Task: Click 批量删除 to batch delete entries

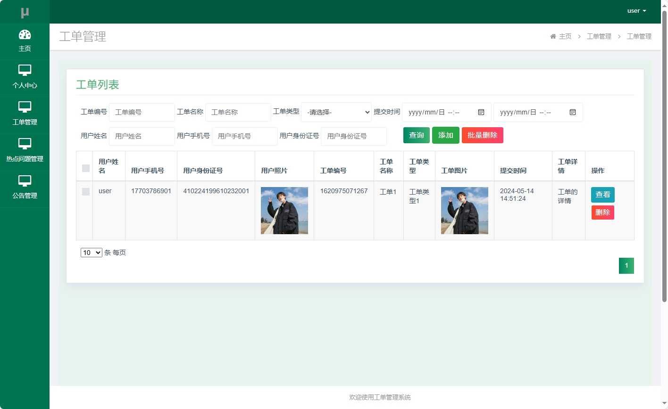Action: click(x=482, y=135)
